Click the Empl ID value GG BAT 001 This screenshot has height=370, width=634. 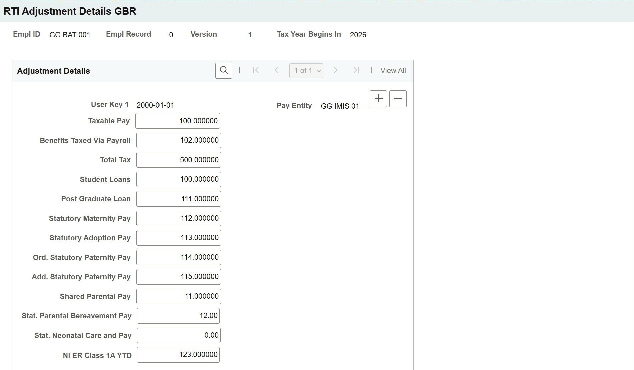coord(70,35)
